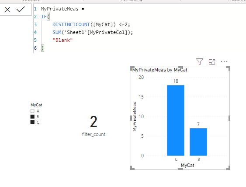Click data label 18 above bar C
Viewport: 246px width, 187px height.
click(x=176, y=81)
